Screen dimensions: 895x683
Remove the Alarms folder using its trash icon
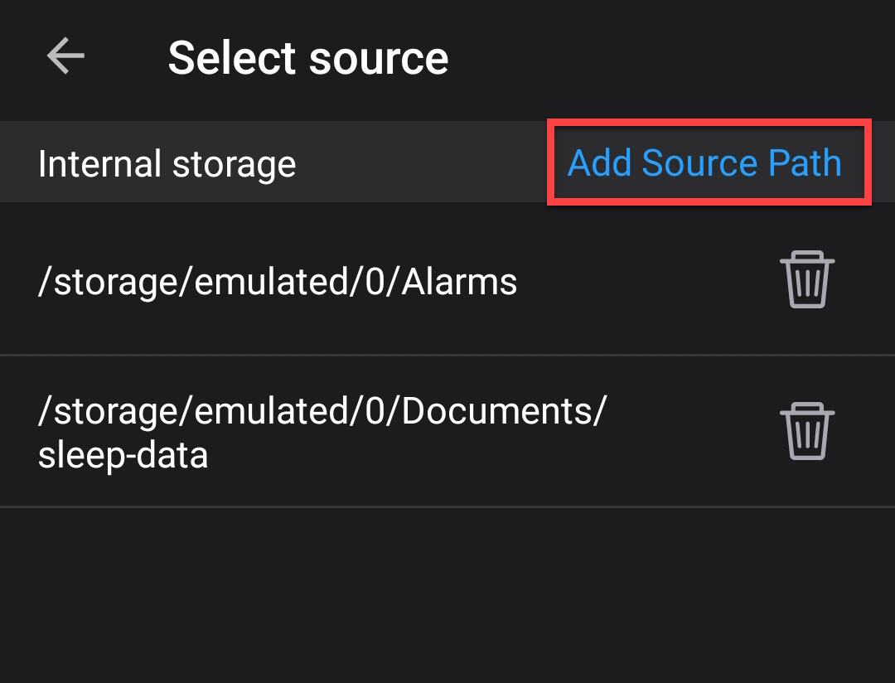[807, 279]
